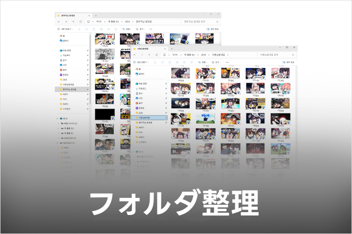Viewport: 352px width, 234px height.
Task: Click 2024 breadcrumb in front address bar
Action: coord(203,55)
